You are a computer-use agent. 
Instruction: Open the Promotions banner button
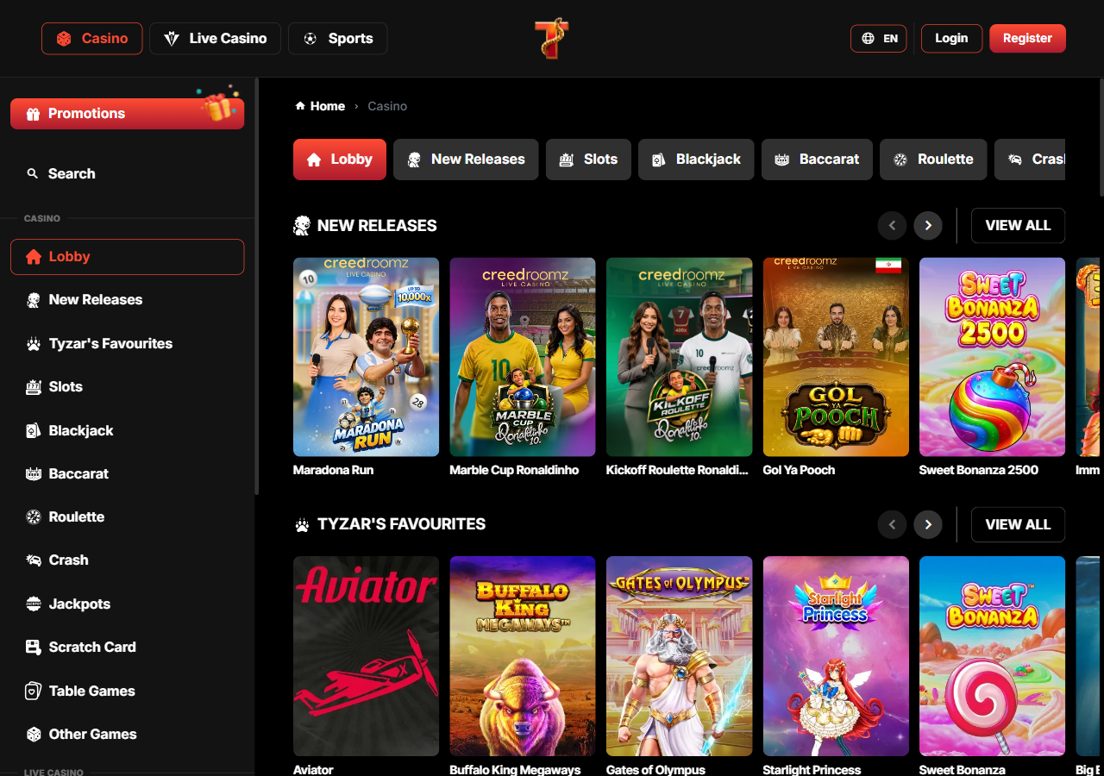pyautogui.click(x=128, y=114)
